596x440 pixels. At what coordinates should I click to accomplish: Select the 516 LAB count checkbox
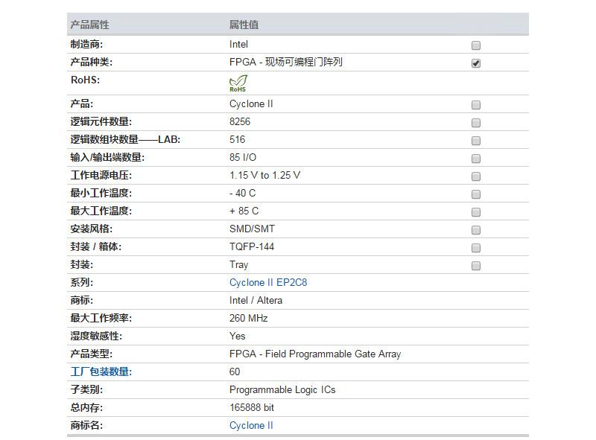(x=476, y=141)
